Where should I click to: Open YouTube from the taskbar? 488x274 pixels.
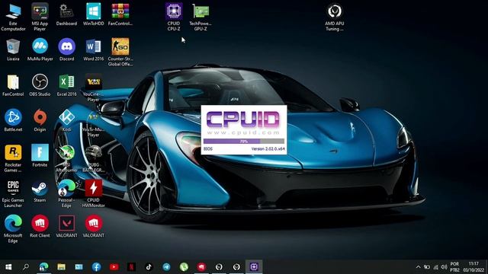point(114,267)
